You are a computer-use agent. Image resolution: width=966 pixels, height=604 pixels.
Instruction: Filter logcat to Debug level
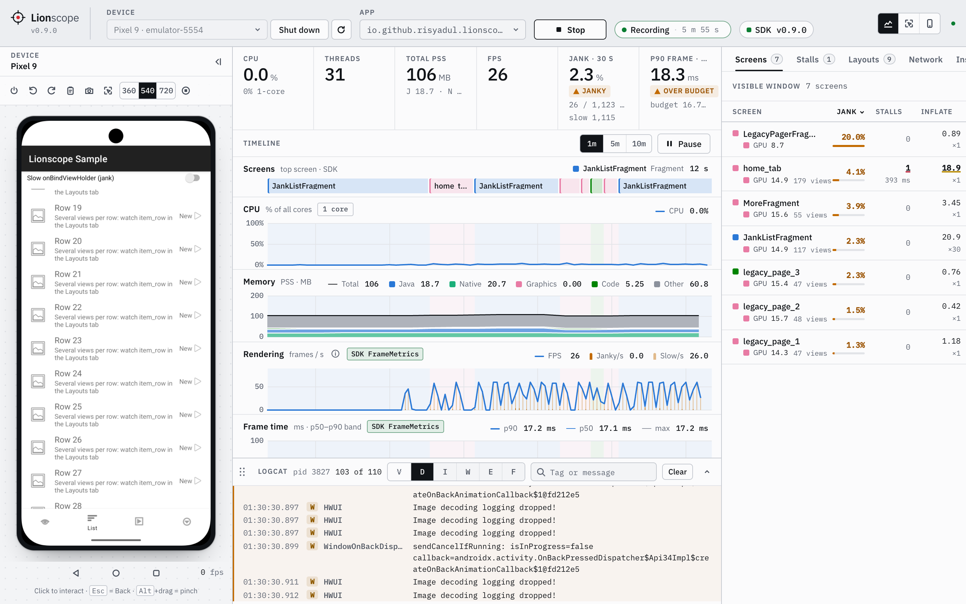tap(422, 472)
